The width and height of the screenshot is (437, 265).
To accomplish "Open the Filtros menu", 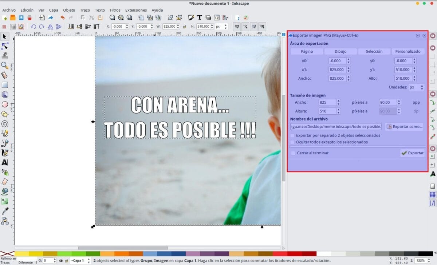I will pos(115,10).
